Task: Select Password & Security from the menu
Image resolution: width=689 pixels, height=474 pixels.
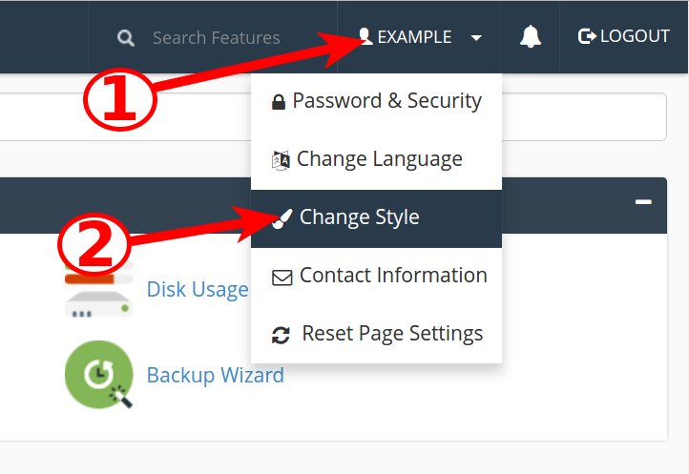Action: [x=386, y=101]
